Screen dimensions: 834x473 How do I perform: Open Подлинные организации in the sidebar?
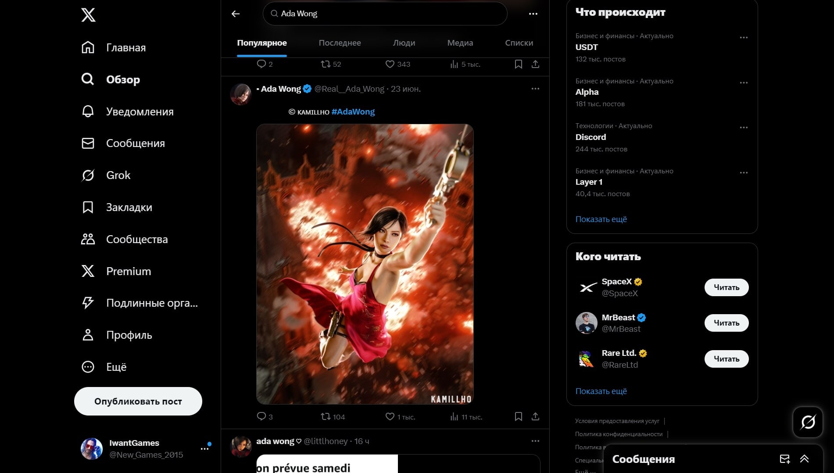(x=140, y=303)
